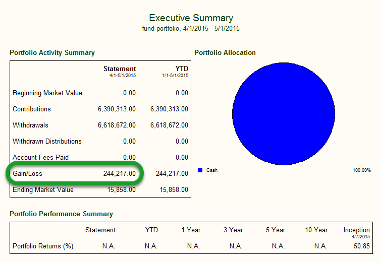
Task: Click the 100.00% allocation label
Action: [x=361, y=170]
